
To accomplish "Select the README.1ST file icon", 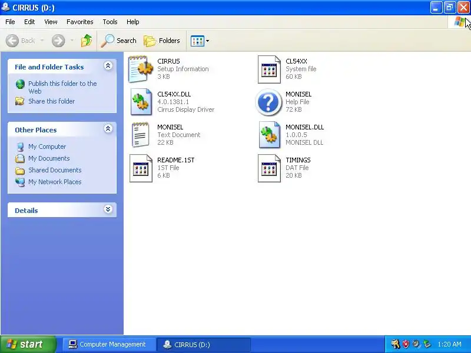I will (141, 168).
